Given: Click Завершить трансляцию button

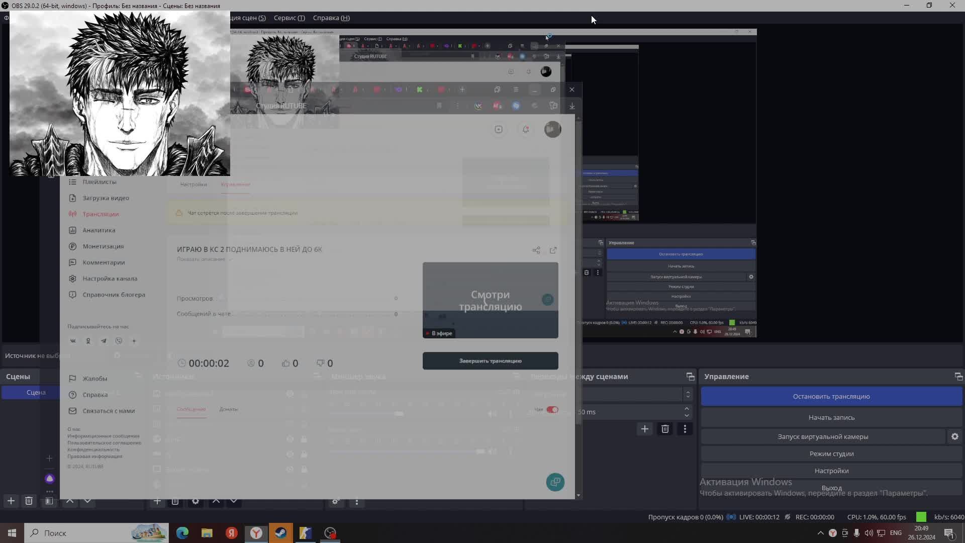Looking at the screenshot, I should pos(490,361).
